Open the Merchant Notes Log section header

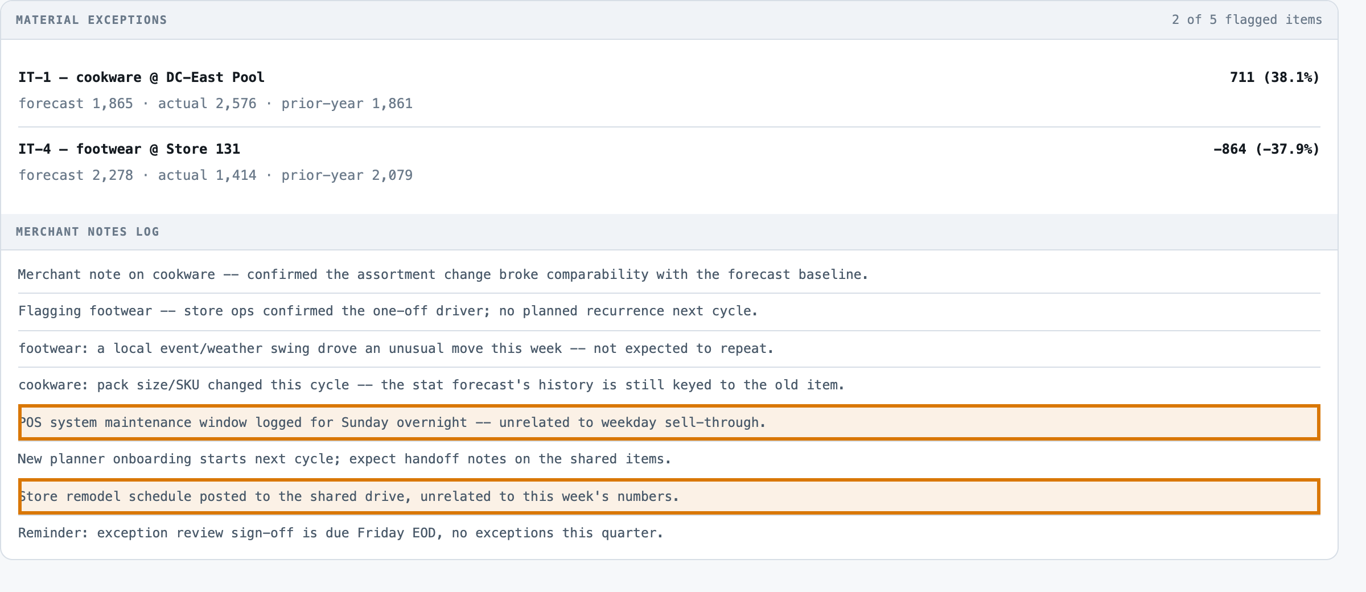point(669,232)
